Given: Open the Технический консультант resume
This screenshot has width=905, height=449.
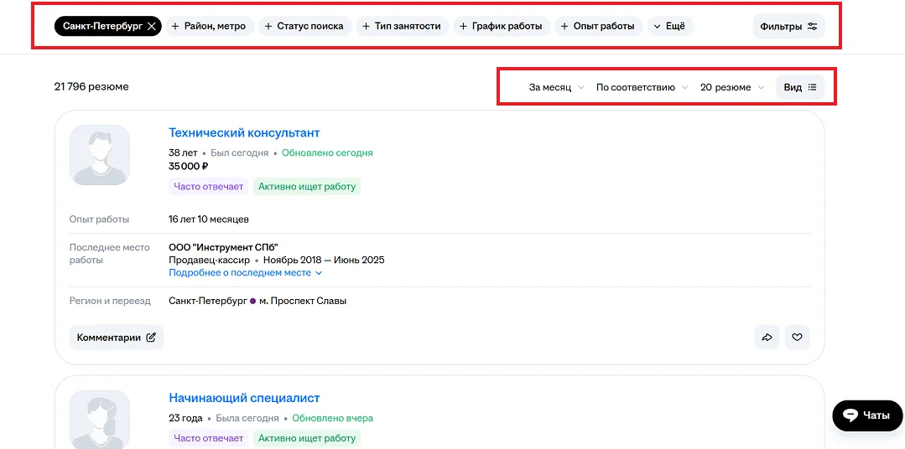Looking at the screenshot, I should coord(244,132).
